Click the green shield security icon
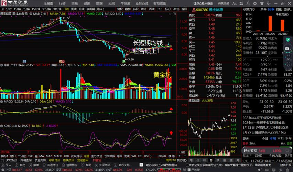This screenshot has height=172, width=293. click(287, 40)
